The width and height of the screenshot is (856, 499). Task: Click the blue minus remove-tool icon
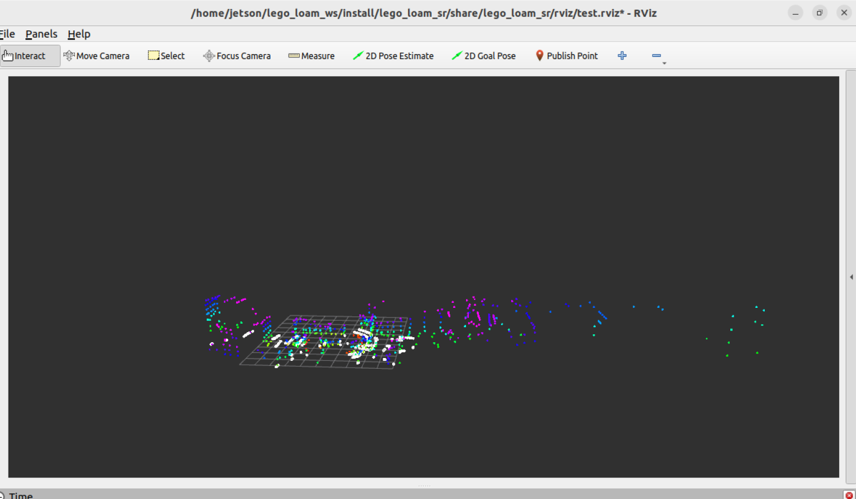(x=657, y=56)
